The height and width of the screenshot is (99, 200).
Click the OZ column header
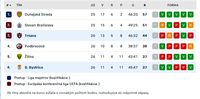coord(93,5)
